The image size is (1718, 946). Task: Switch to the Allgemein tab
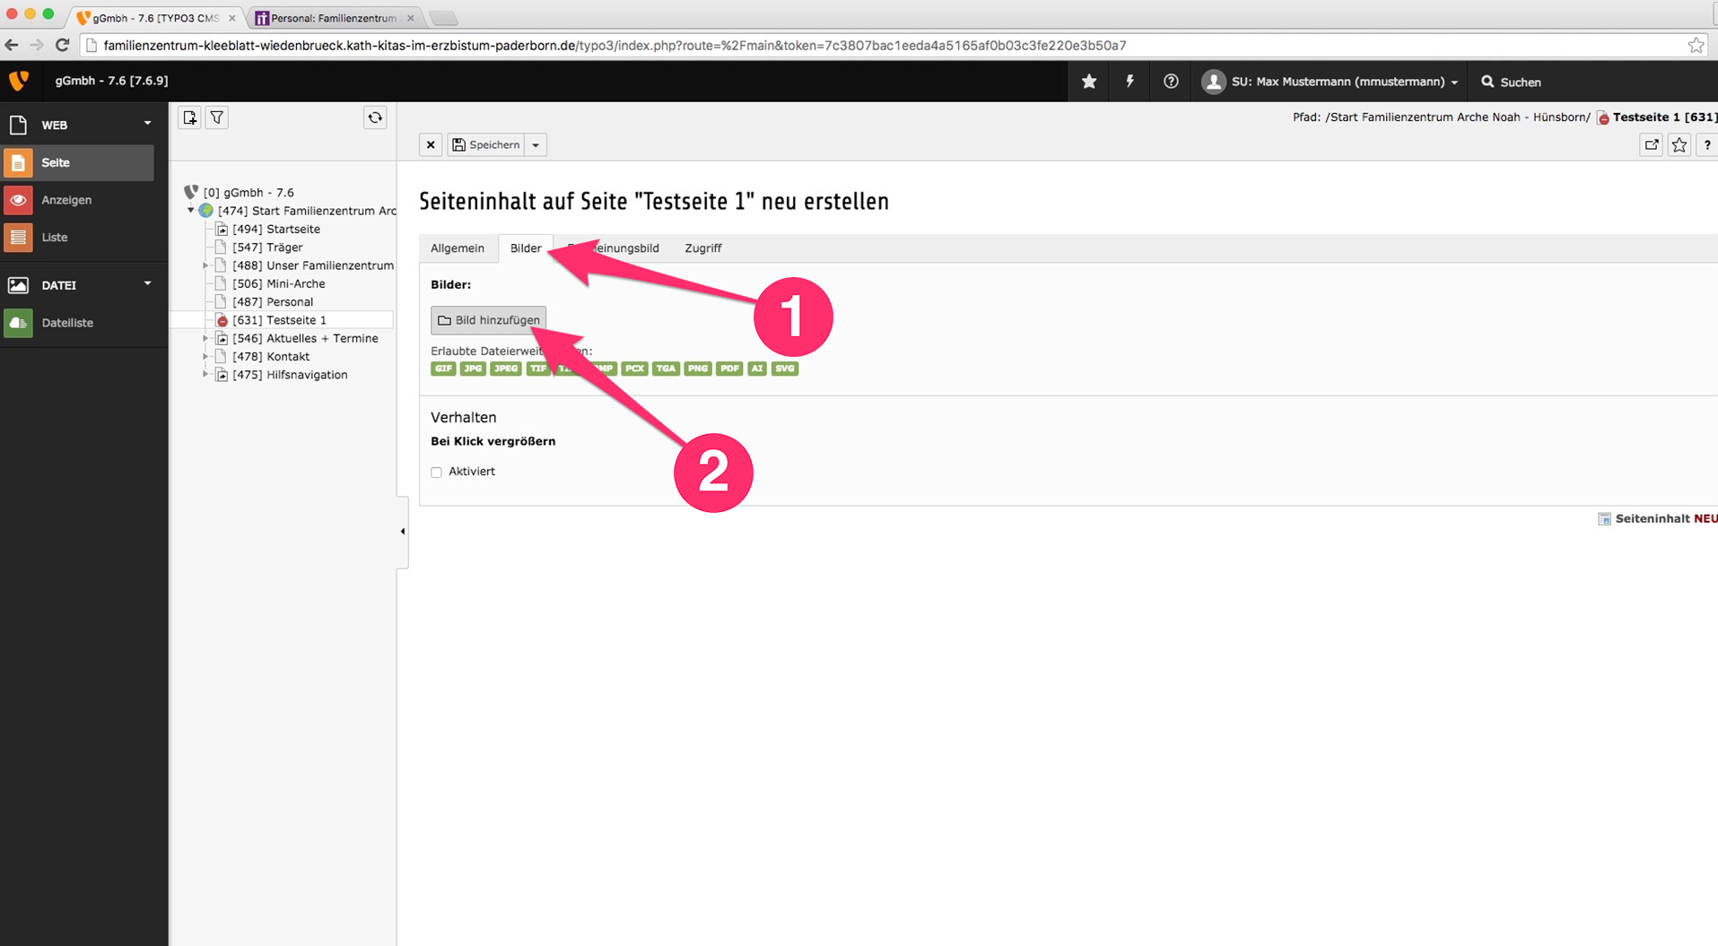click(458, 248)
